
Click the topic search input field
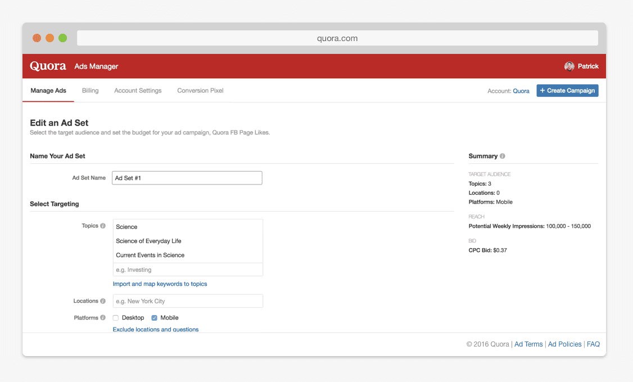[x=187, y=269]
